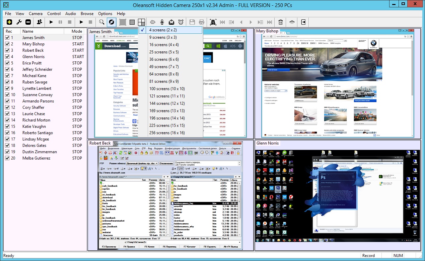
Task: Open the Audio menu
Action: (x=71, y=14)
